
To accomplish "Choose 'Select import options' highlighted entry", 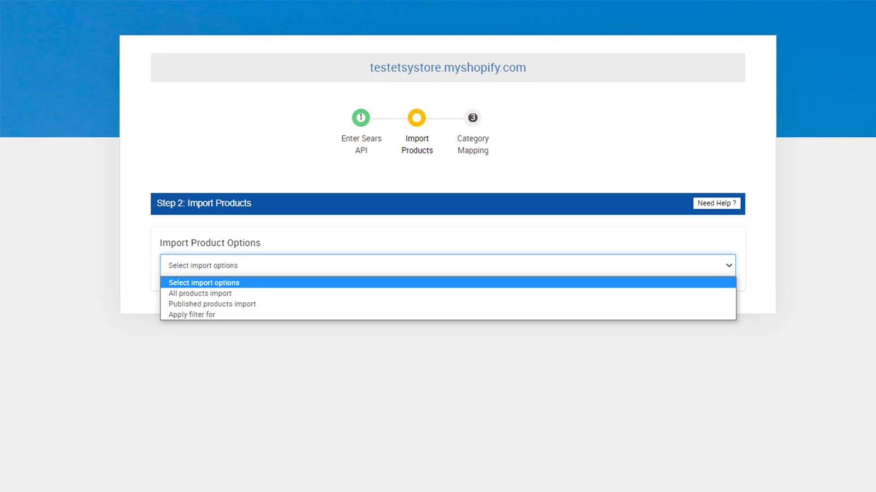I will [448, 283].
